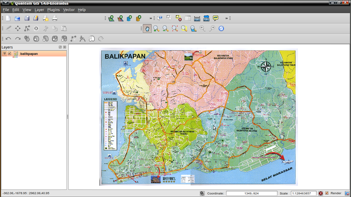Open the Vector menu
The image size is (351, 197).
(69, 10)
